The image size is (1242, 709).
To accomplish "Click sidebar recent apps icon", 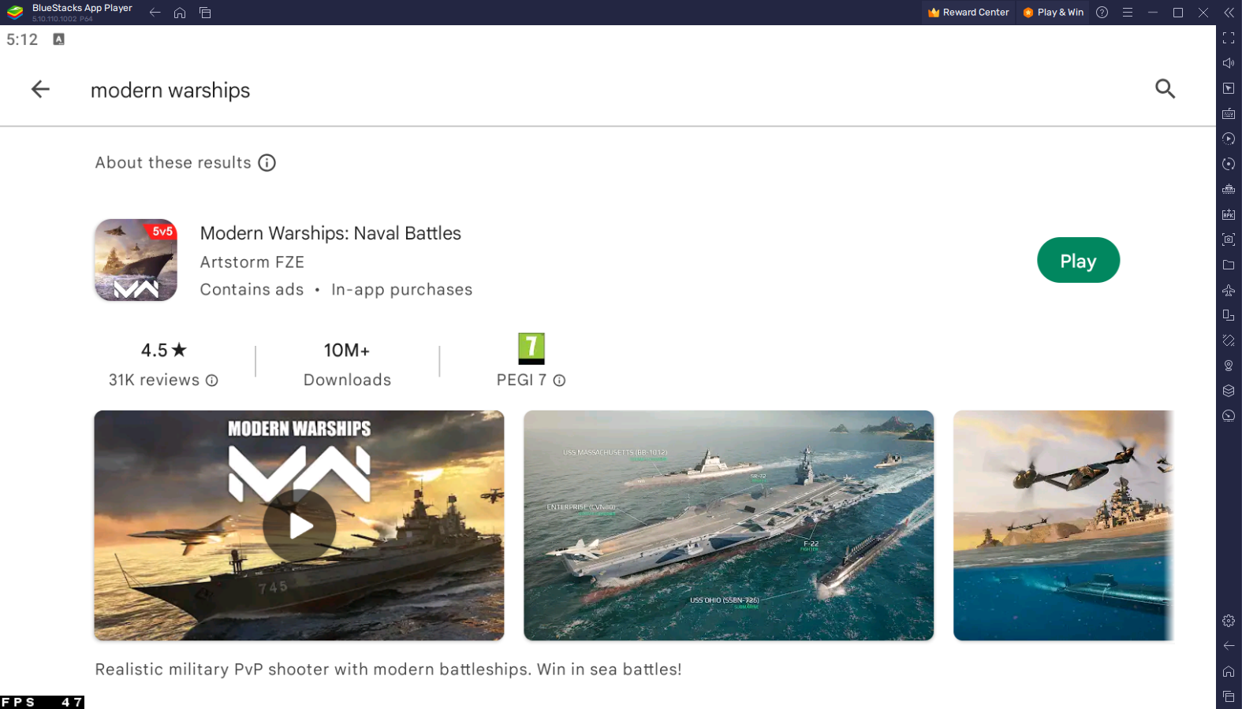I will point(1229,696).
